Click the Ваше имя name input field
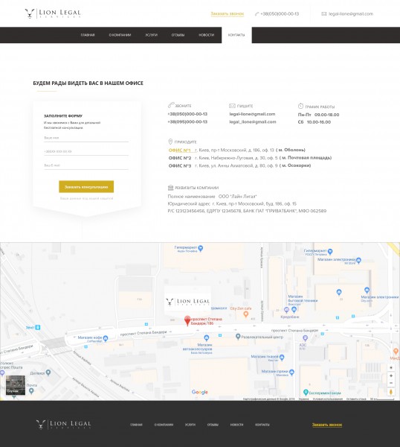 tap(86, 138)
